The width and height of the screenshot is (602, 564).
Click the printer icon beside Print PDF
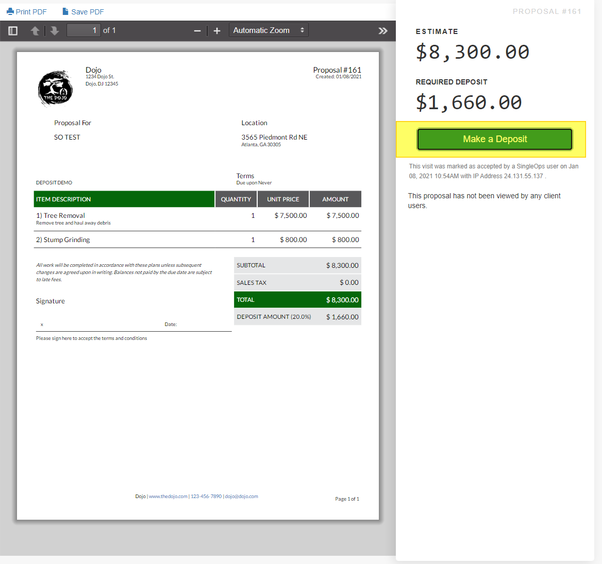tap(10, 11)
